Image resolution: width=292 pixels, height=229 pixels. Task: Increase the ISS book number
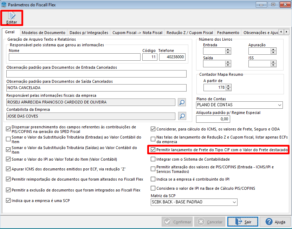click(273, 62)
